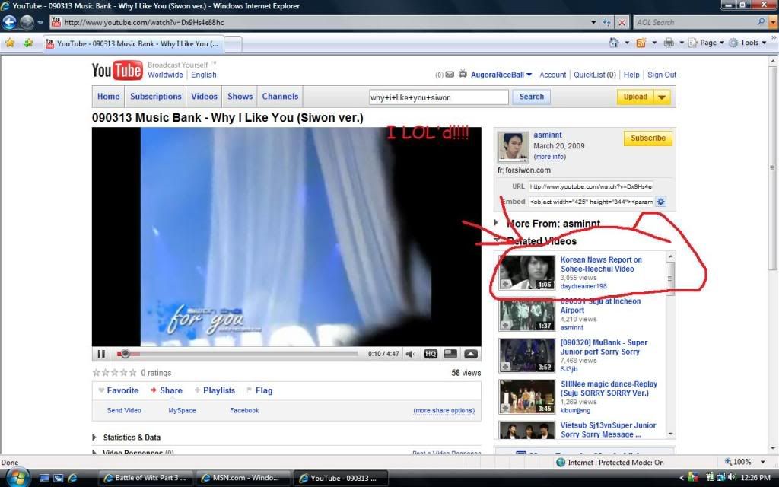Screen dimensions: 779x487
Task: Pause the video with the pause button
Action: point(100,354)
